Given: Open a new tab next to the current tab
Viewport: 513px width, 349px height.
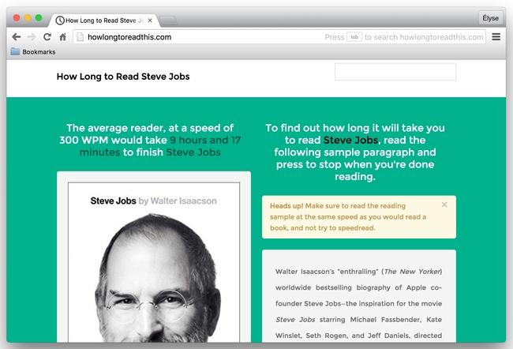Looking at the screenshot, I should (x=168, y=21).
